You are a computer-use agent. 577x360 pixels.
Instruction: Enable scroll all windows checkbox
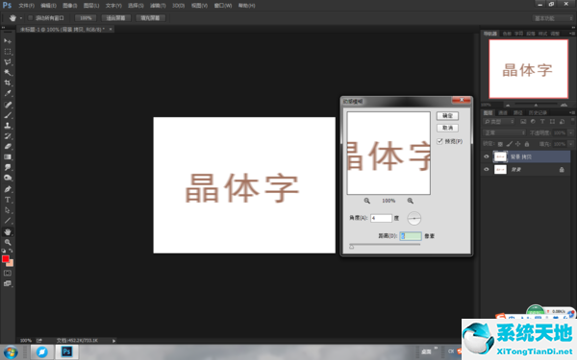coord(31,17)
